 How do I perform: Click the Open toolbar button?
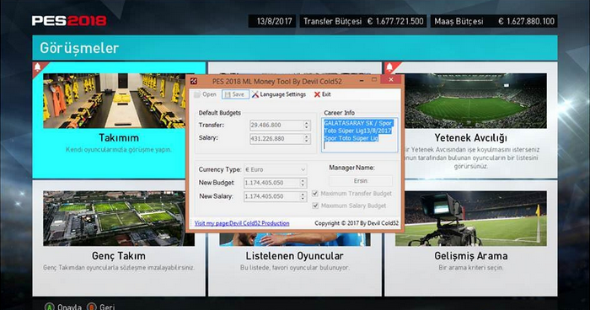click(205, 94)
